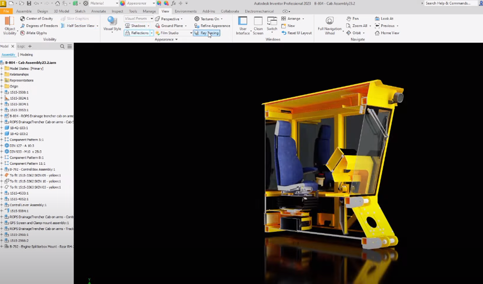Toggle Center of Gravity display

(x=36, y=18)
